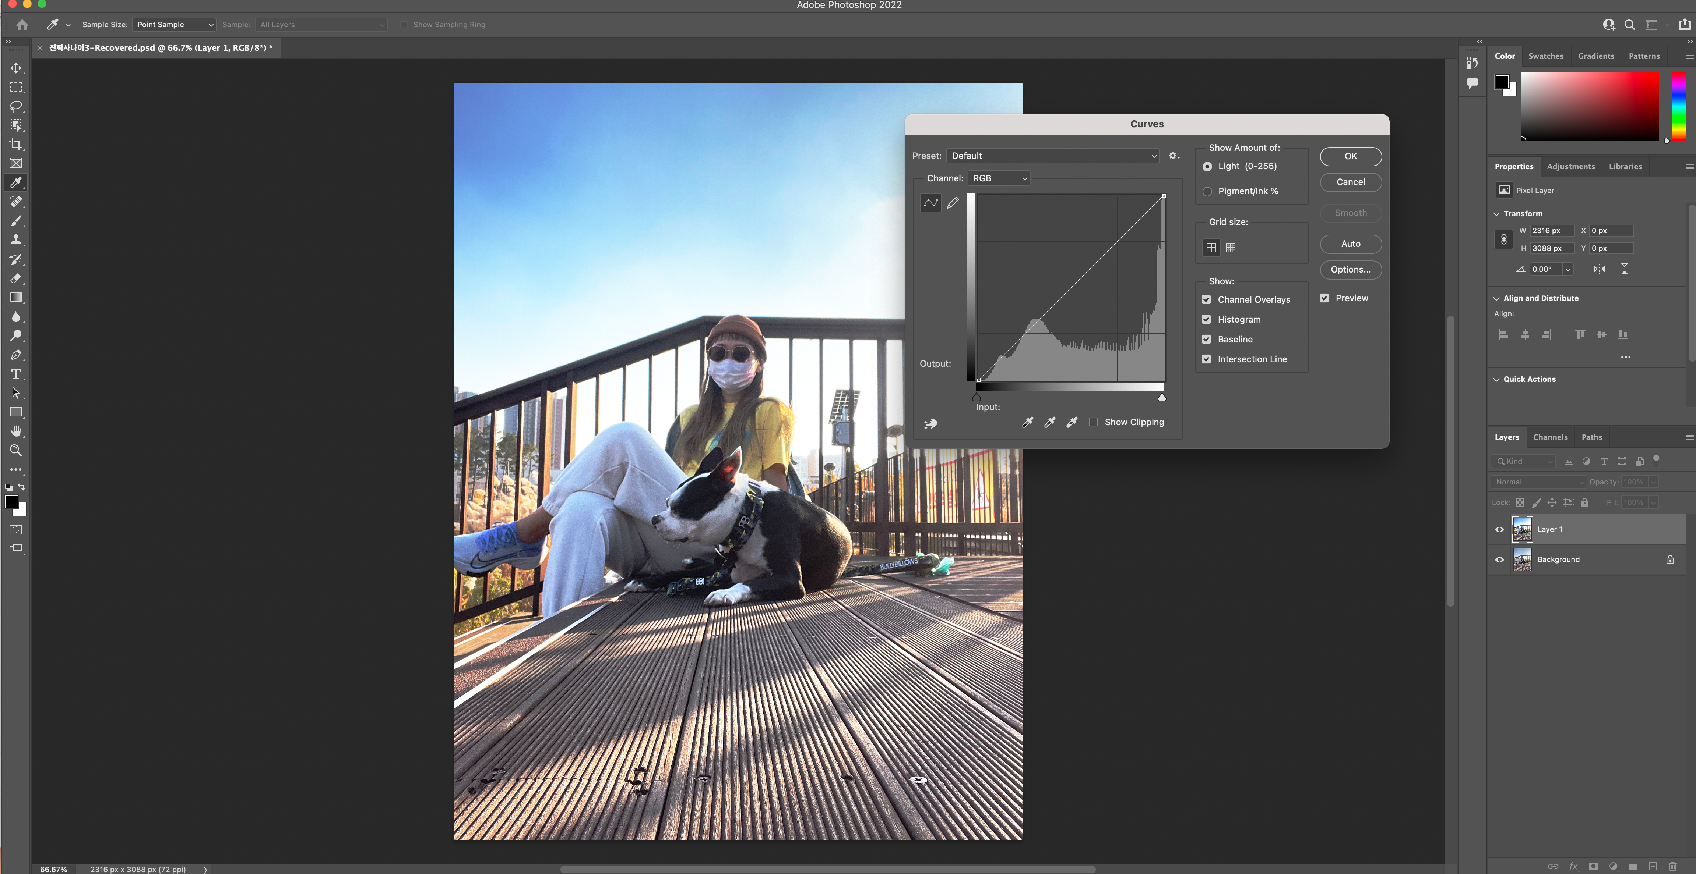Choose the detailed grid size icon
Screen dimensions: 1696x874
[1231, 248]
